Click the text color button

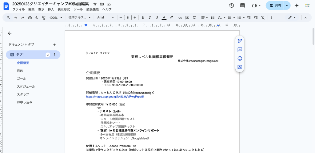pos(164,18)
